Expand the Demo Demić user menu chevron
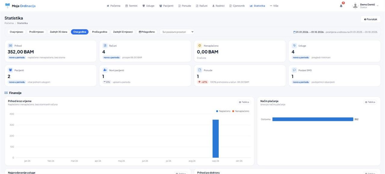Image resolution: width=385 pixels, height=174 pixels. point(377,6)
